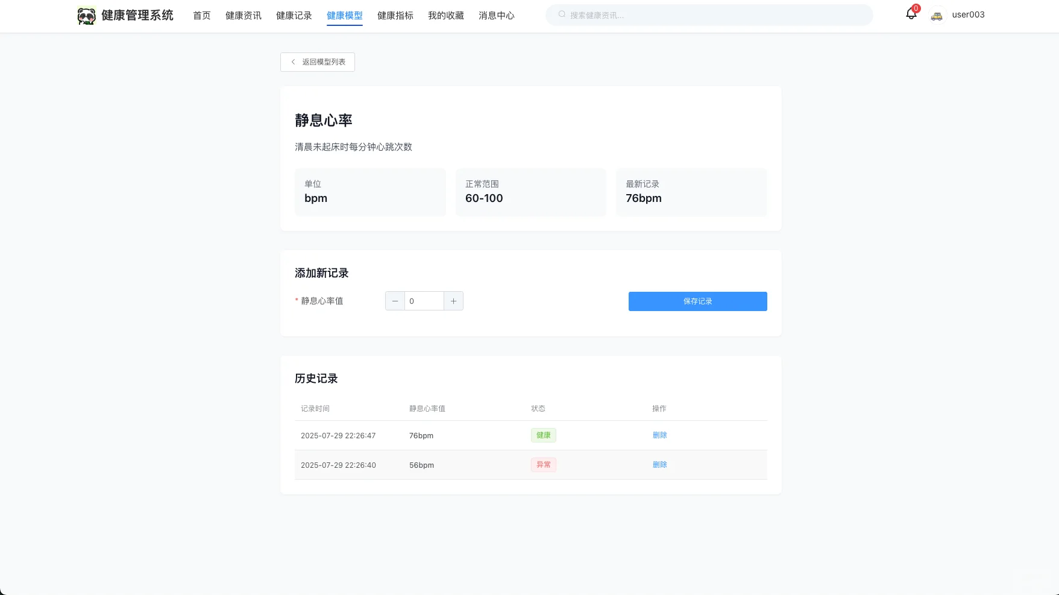This screenshot has height=595, width=1059.
Task: Click the minus button to decrease heart rate value
Action: click(x=395, y=301)
